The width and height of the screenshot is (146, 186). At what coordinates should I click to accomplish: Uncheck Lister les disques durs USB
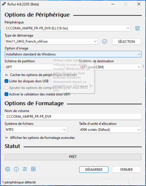[6, 81]
